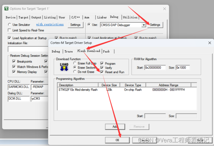Click the CPU DLL field SARMCM3.DLL
This screenshot has height=146, width=214.
pos(19,87)
